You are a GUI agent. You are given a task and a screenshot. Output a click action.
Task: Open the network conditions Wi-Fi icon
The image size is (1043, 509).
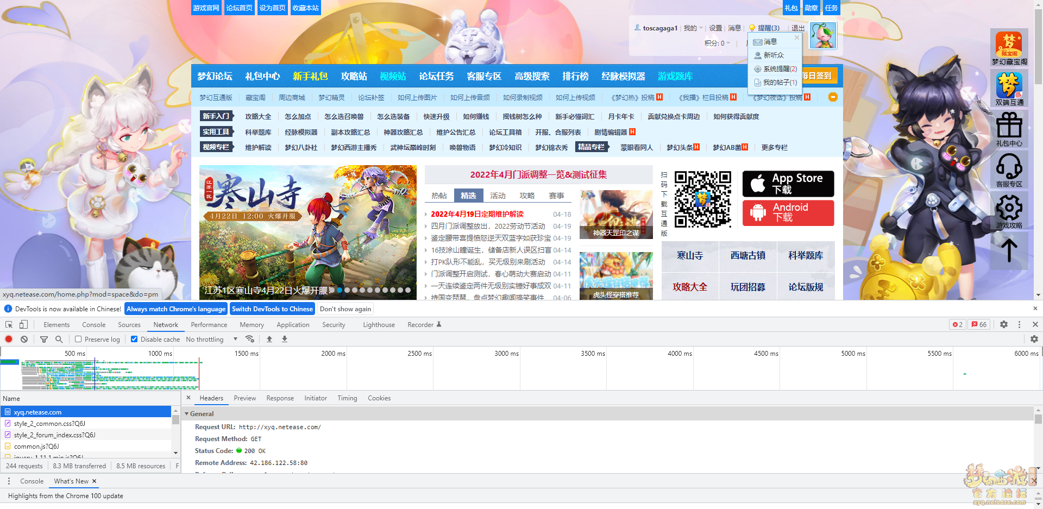pos(250,339)
